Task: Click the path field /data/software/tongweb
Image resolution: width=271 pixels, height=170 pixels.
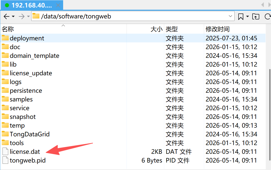Action: tap(133, 16)
